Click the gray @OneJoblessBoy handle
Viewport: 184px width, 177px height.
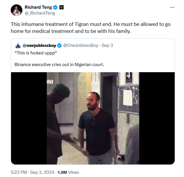coord(80,45)
